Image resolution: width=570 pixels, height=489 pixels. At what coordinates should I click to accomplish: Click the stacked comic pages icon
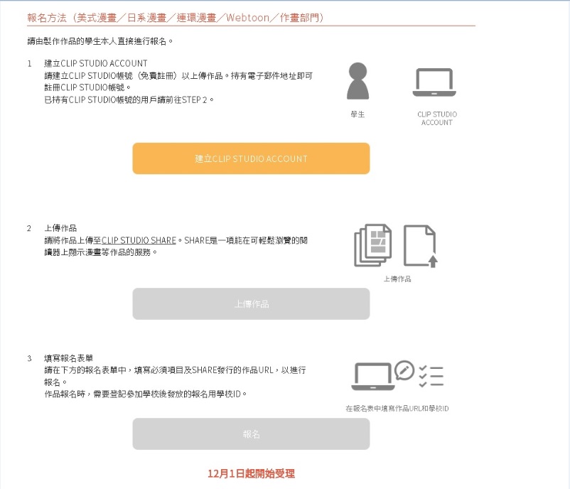point(372,245)
